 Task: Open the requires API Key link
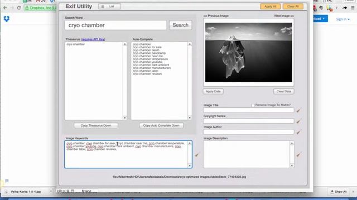click(93, 39)
